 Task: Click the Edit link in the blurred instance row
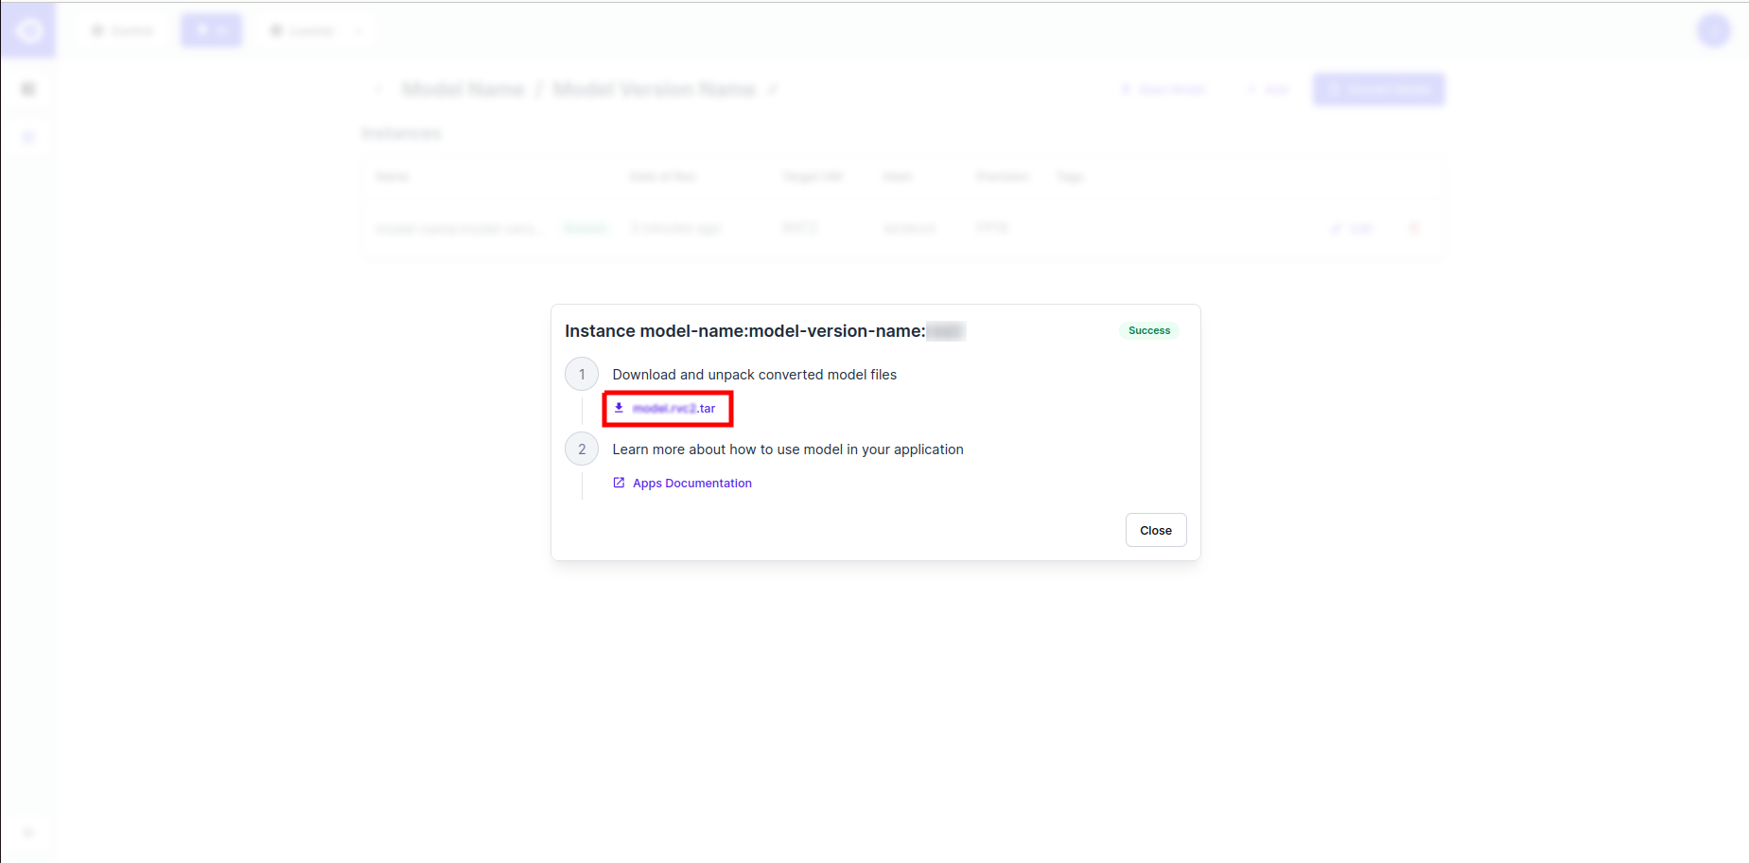[x=1353, y=228]
